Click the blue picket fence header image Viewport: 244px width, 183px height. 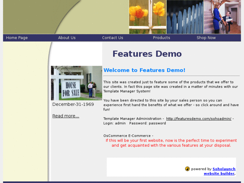[185, 17]
